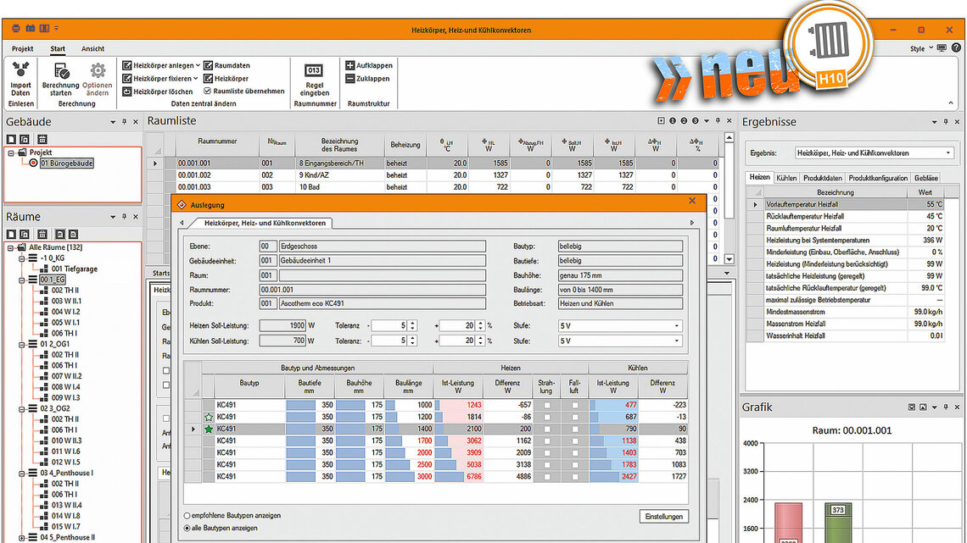Viewport: 967px width, 543px height.
Task: Click Zuklappen minus icon
Action: 349,79
